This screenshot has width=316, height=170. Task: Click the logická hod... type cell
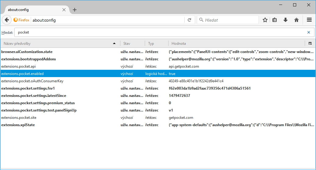pyautogui.click(x=156, y=73)
